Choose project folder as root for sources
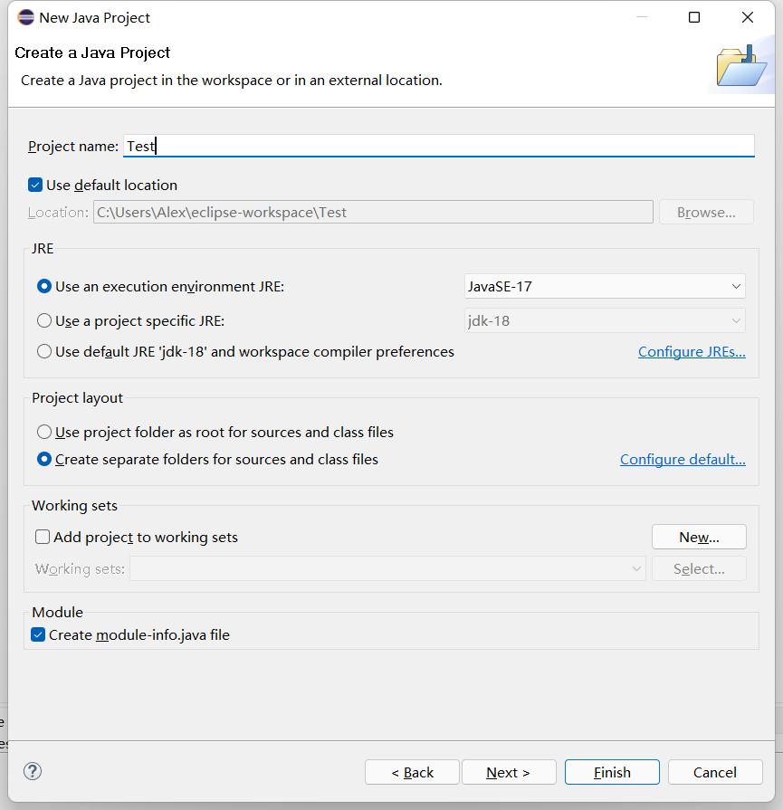783x810 pixels. point(44,432)
